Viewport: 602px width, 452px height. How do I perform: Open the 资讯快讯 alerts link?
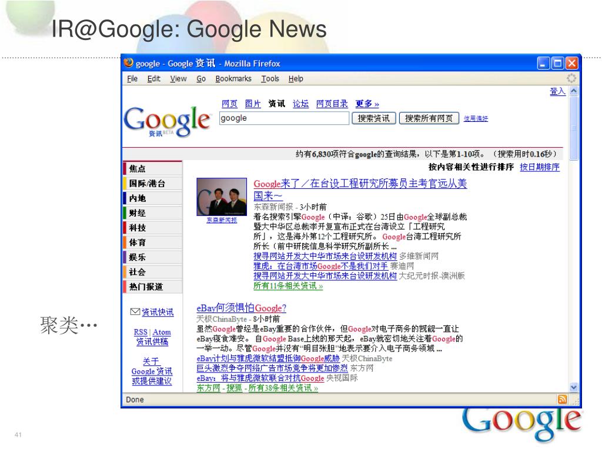(x=158, y=312)
